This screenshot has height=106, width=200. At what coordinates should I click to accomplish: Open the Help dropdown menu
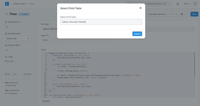(x=187, y=4)
